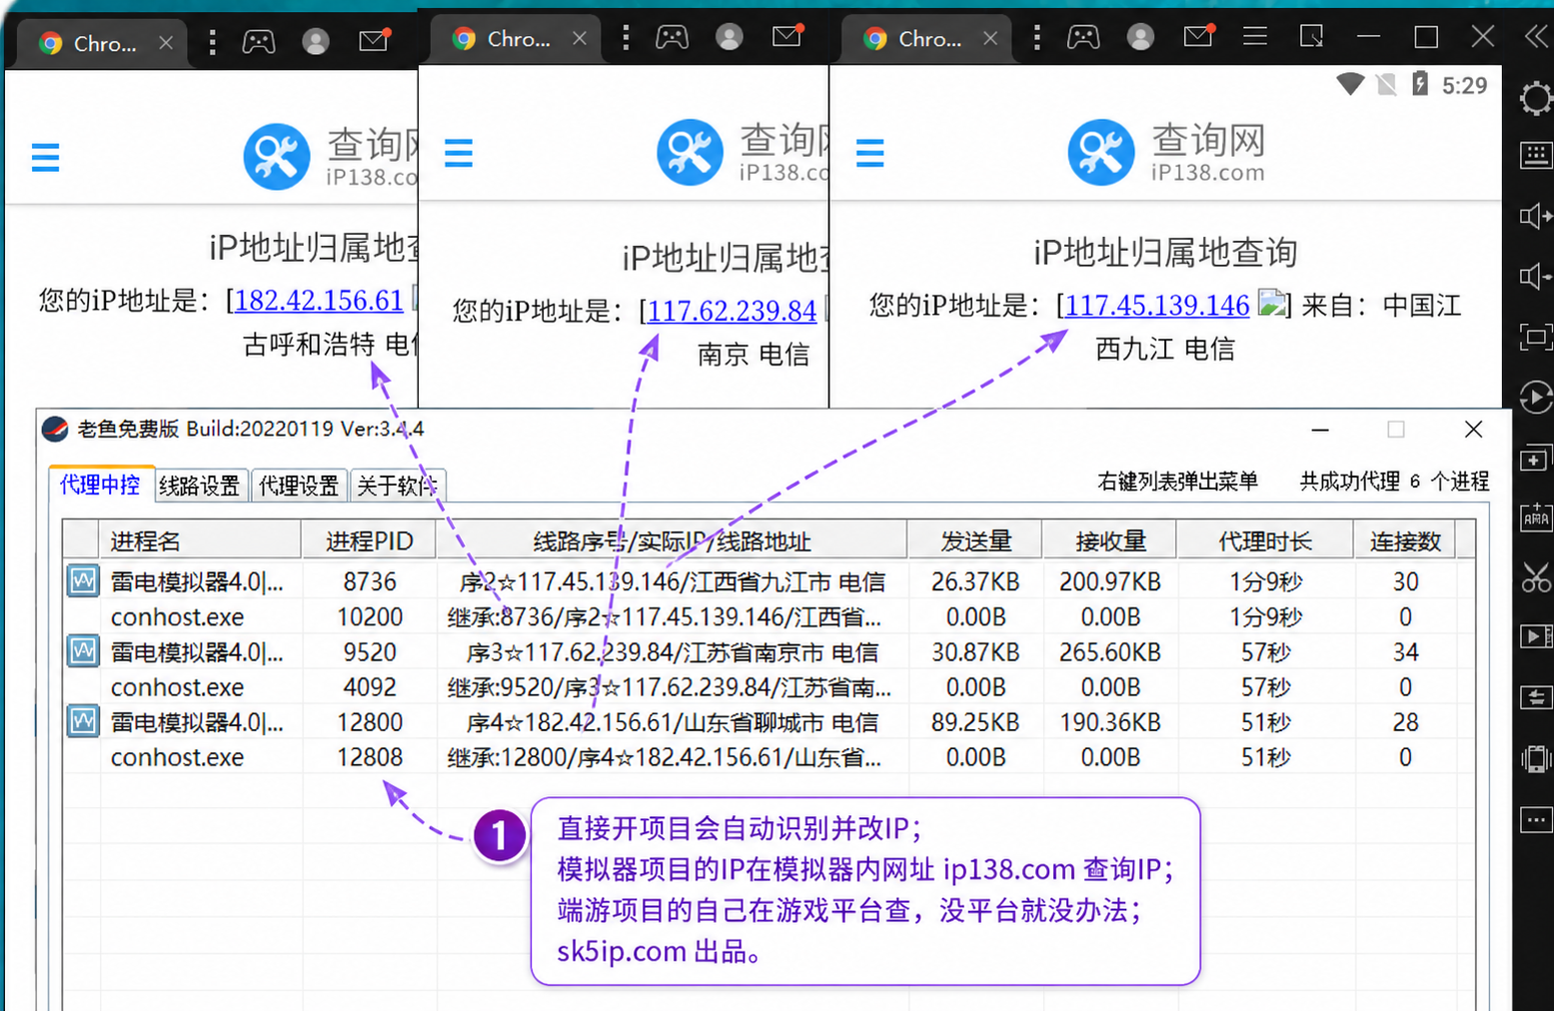Click the gamepad icon of the rightmost emulator
1554x1011 pixels.
coord(1083,38)
